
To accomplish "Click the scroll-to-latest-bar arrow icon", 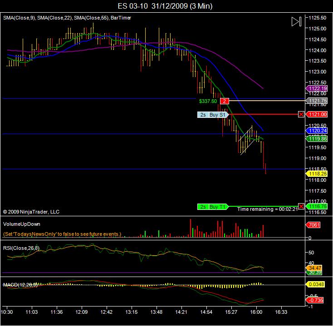I will (296, 22).
